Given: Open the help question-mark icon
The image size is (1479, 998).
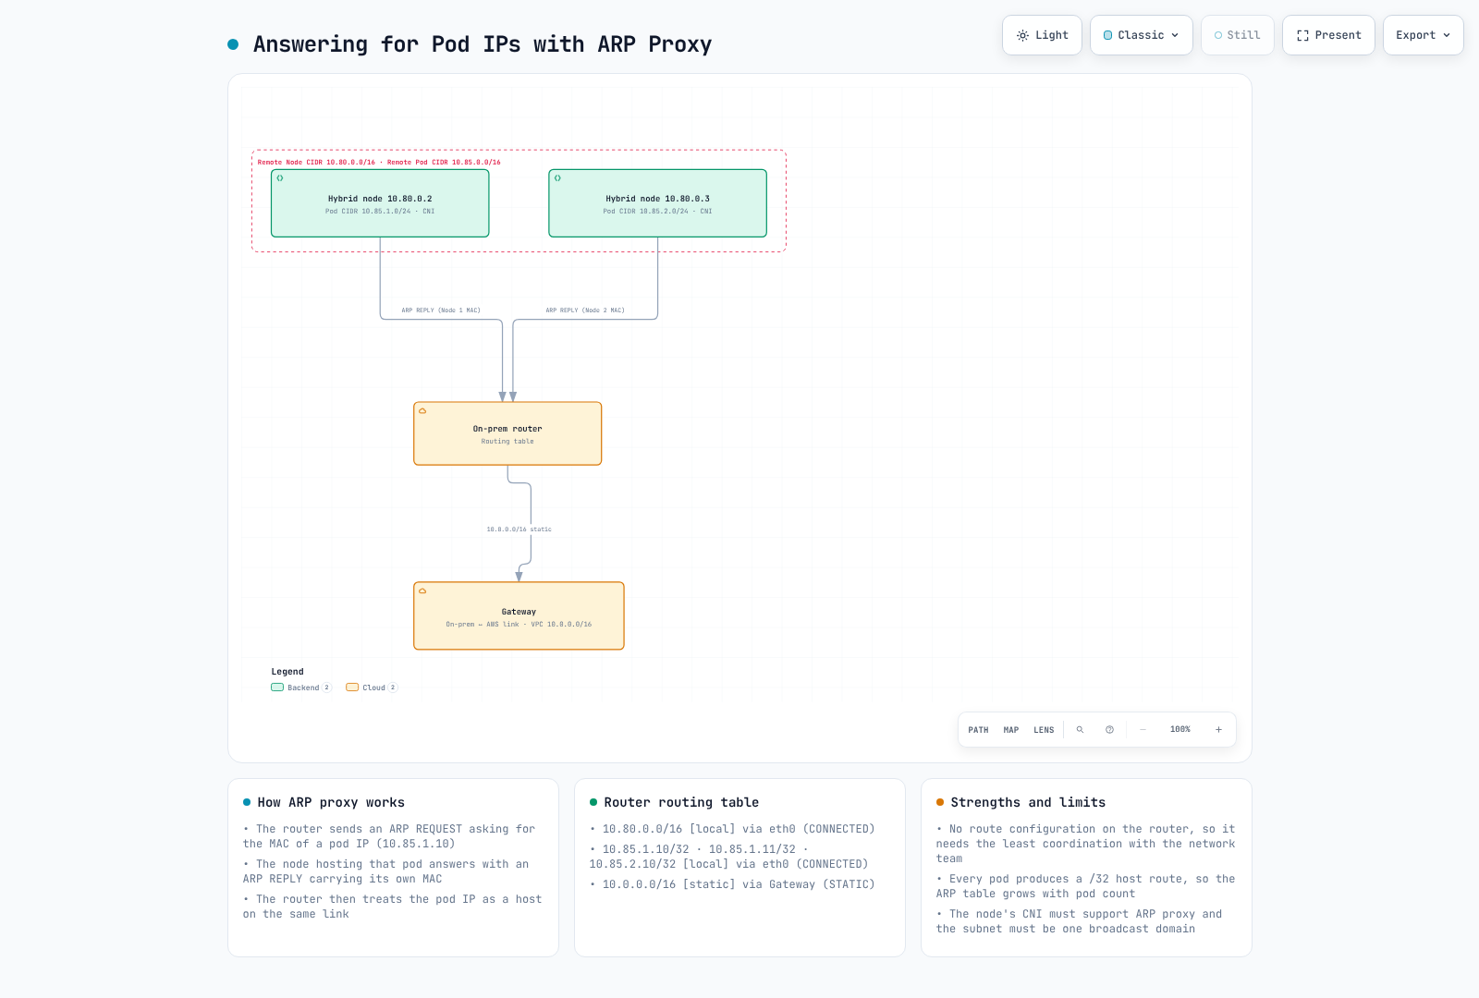Looking at the screenshot, I should 1109,730.
